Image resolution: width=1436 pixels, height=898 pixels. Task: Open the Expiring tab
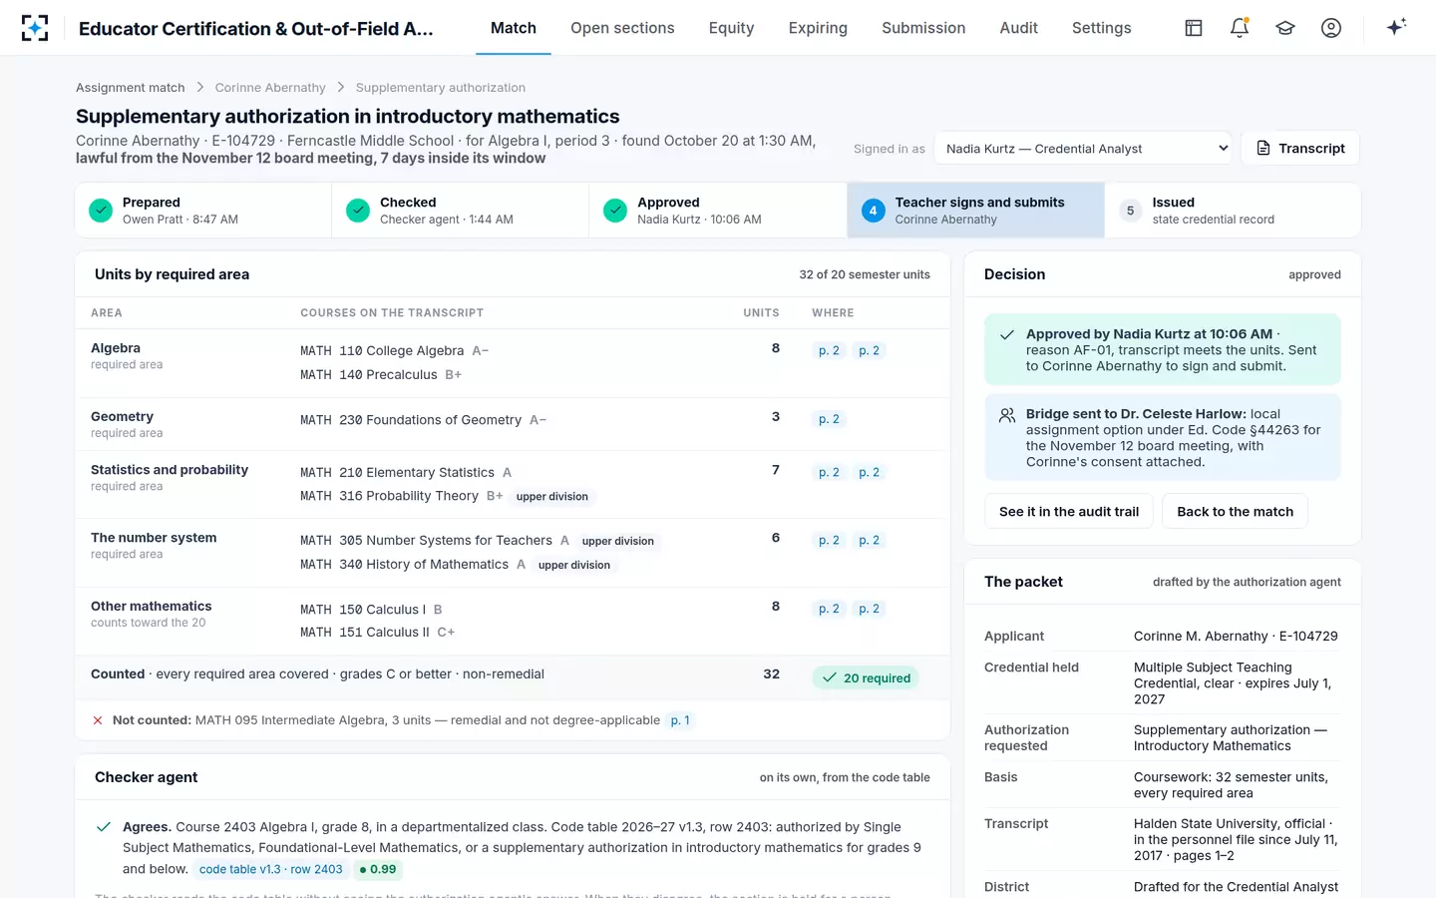click(818, 28)
